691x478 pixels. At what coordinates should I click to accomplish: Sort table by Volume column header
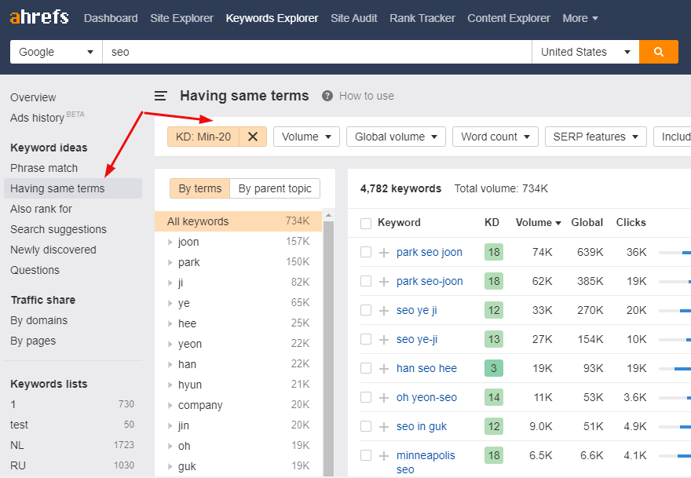tap(538, 222)
